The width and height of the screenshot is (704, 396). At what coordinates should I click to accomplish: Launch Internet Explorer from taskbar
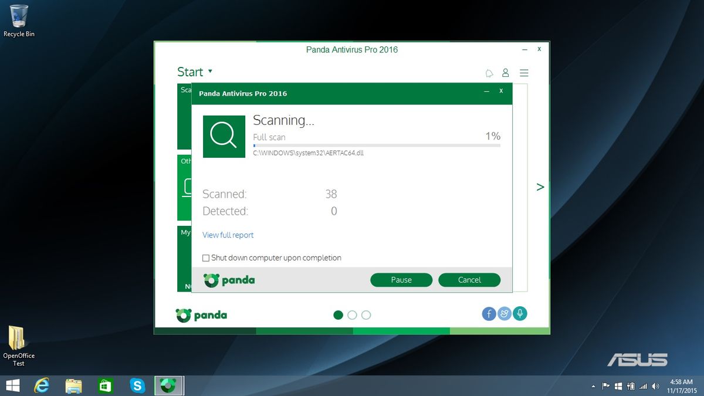tap(42, 385)
